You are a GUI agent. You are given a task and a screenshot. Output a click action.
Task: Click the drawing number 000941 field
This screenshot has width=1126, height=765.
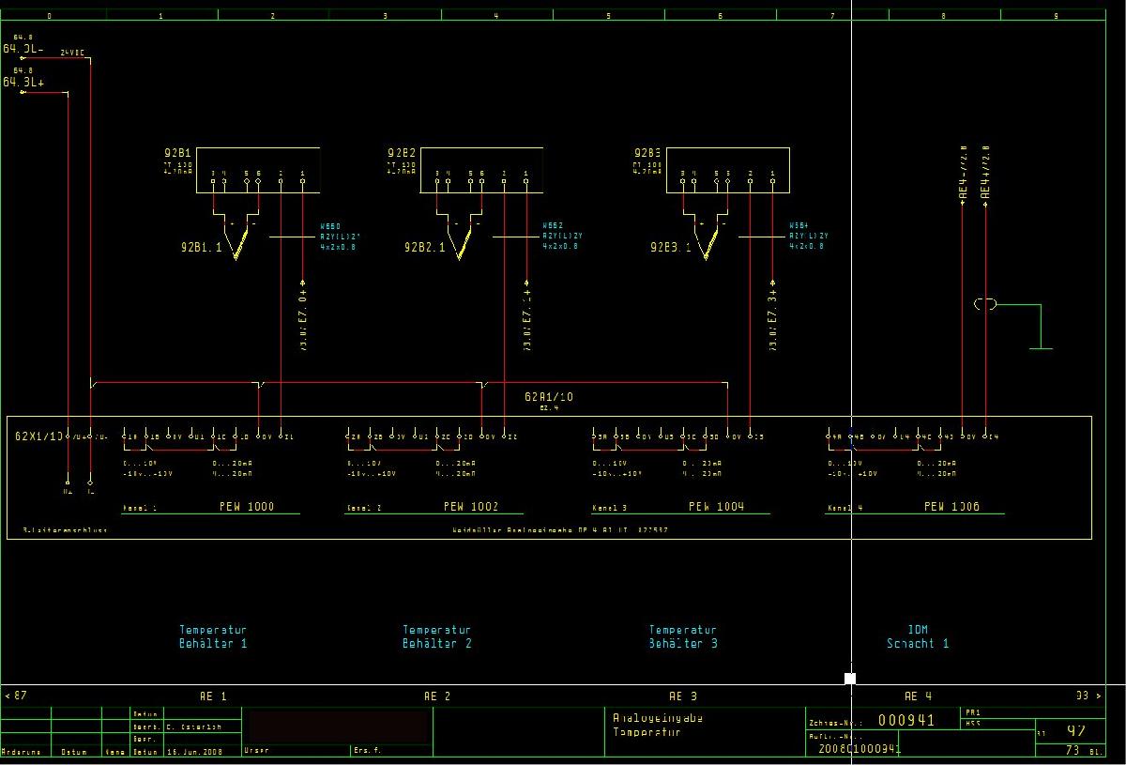pos(905,721)
